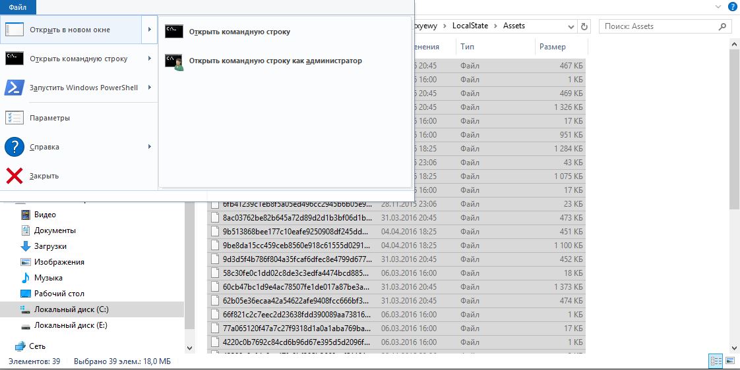Open help via top-right question mark icon
Viewport: 740px width, 370px height.
click(x=732, y=6)
